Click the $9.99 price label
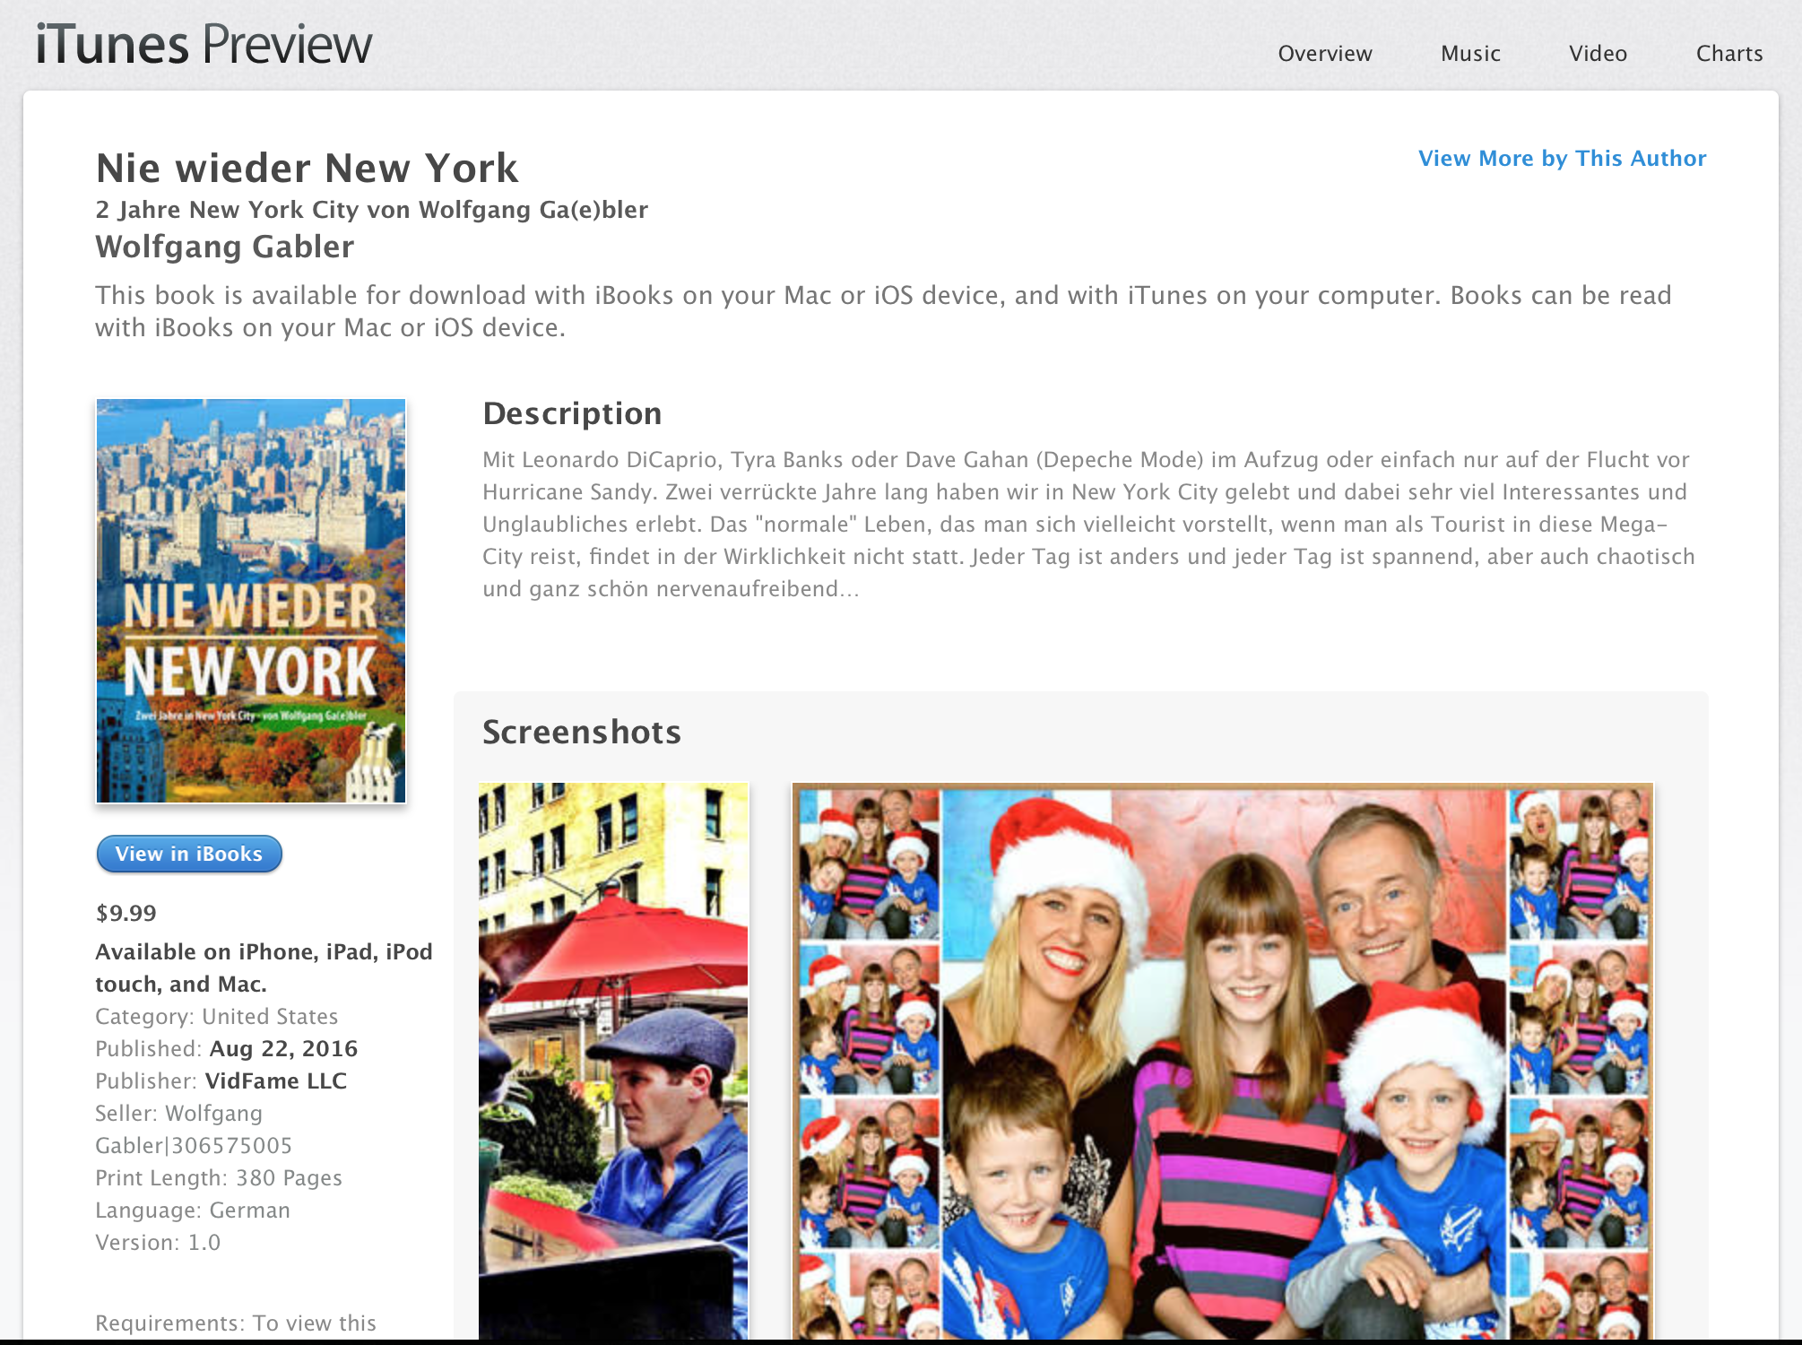The image size is (1802, 1345). [x=126, y=914]
